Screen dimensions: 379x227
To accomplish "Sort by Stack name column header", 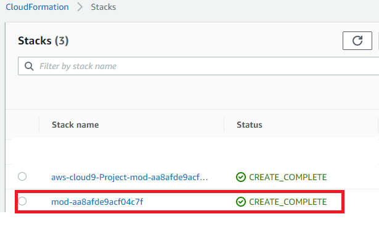I will click(x=75, y=125).
